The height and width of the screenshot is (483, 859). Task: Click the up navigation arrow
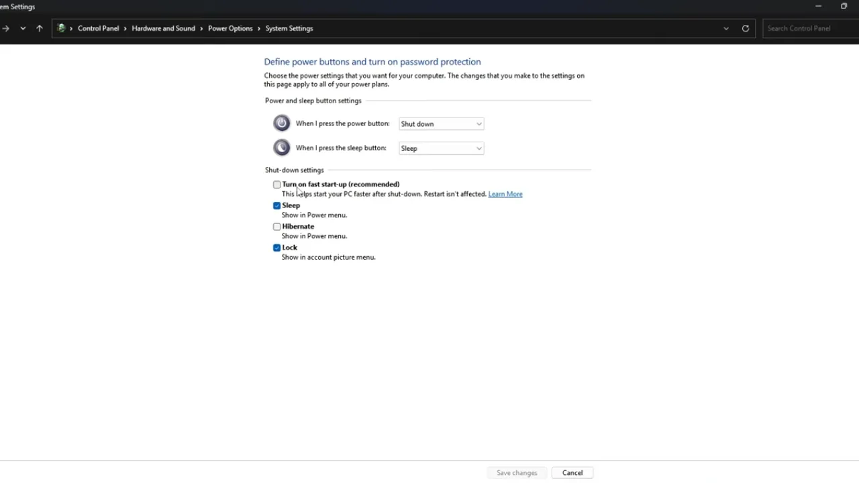39,28
